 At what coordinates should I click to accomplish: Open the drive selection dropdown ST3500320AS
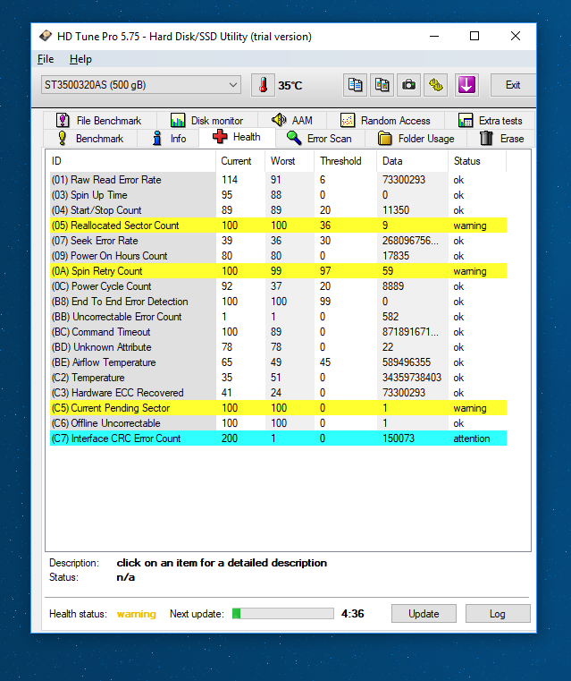[141, 85]
